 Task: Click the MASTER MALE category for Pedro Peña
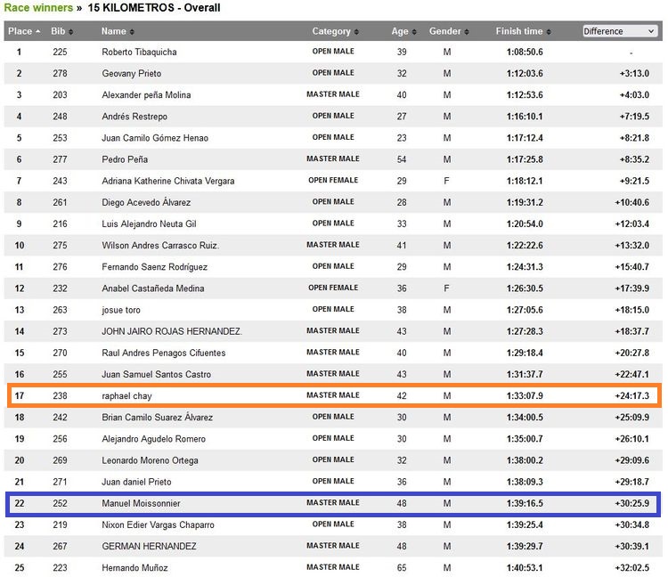click(333, 159)
